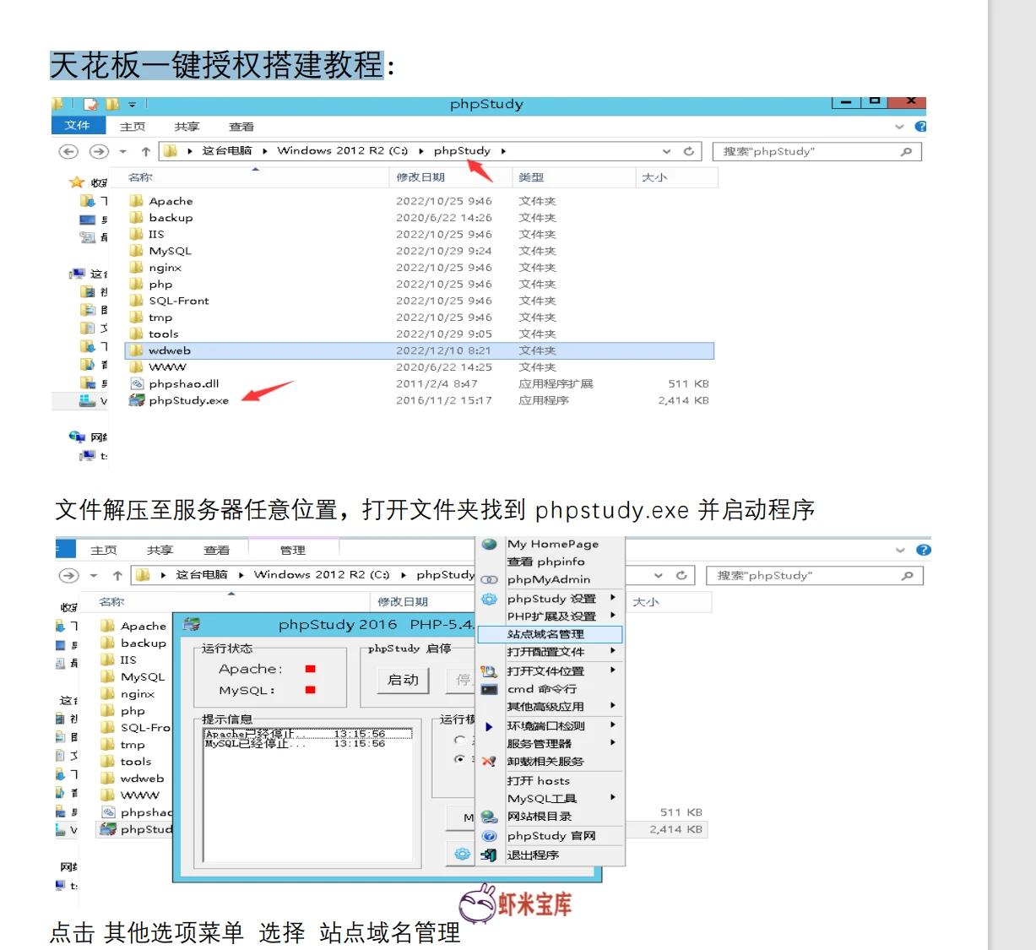Image resolution: width=1036 pixels, height=950 pixels.
Task: Click the refresh icon in second Explorer address bar
Action: click(681, 575)
